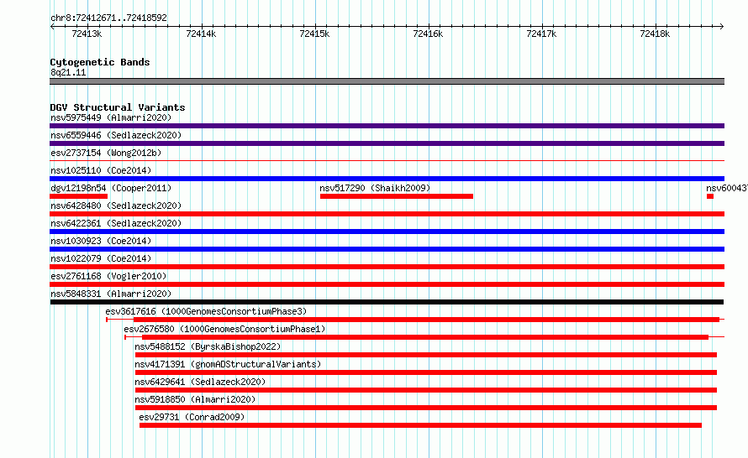
Task: Click the nsv5975449 (Almarri2020) label
Action: tap(111, 117)
